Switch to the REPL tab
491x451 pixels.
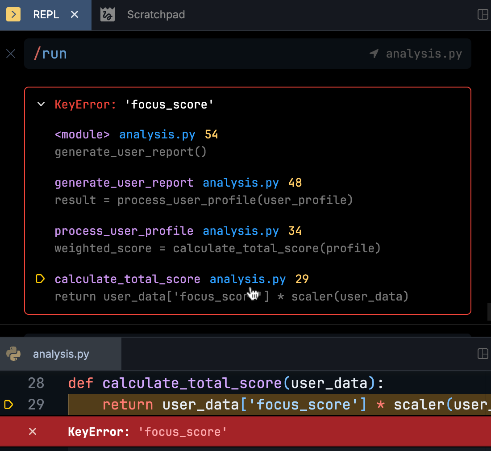tap(46, 15)
